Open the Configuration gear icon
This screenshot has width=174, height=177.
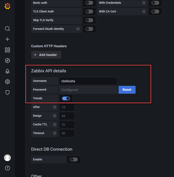(x=8, y=82)
